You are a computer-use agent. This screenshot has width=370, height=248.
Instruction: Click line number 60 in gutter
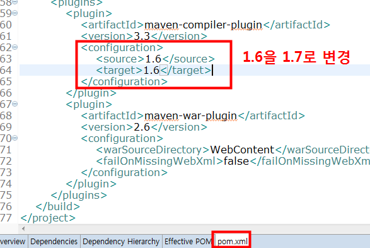6,25
